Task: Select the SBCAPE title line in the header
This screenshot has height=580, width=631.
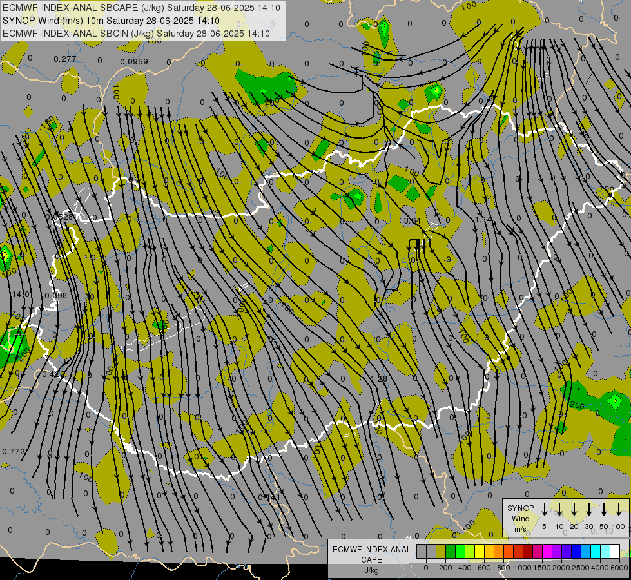Action: (141, 8)
